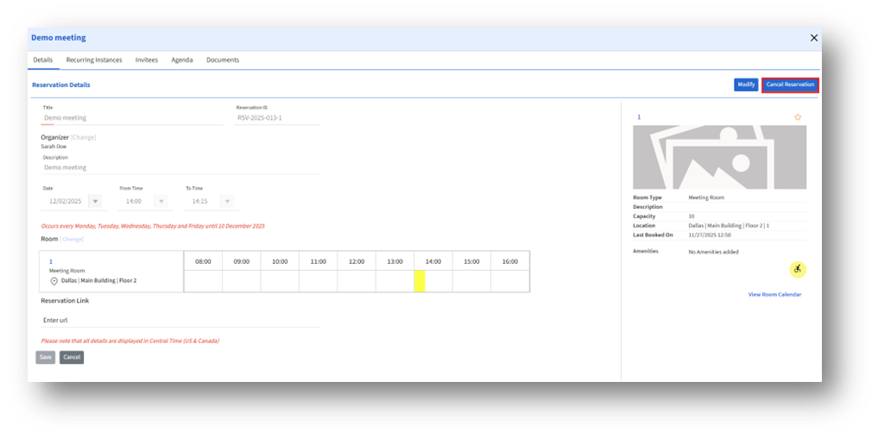Open the Invitees tab
The height and width of the screenshot is (438, 878).
147,60
